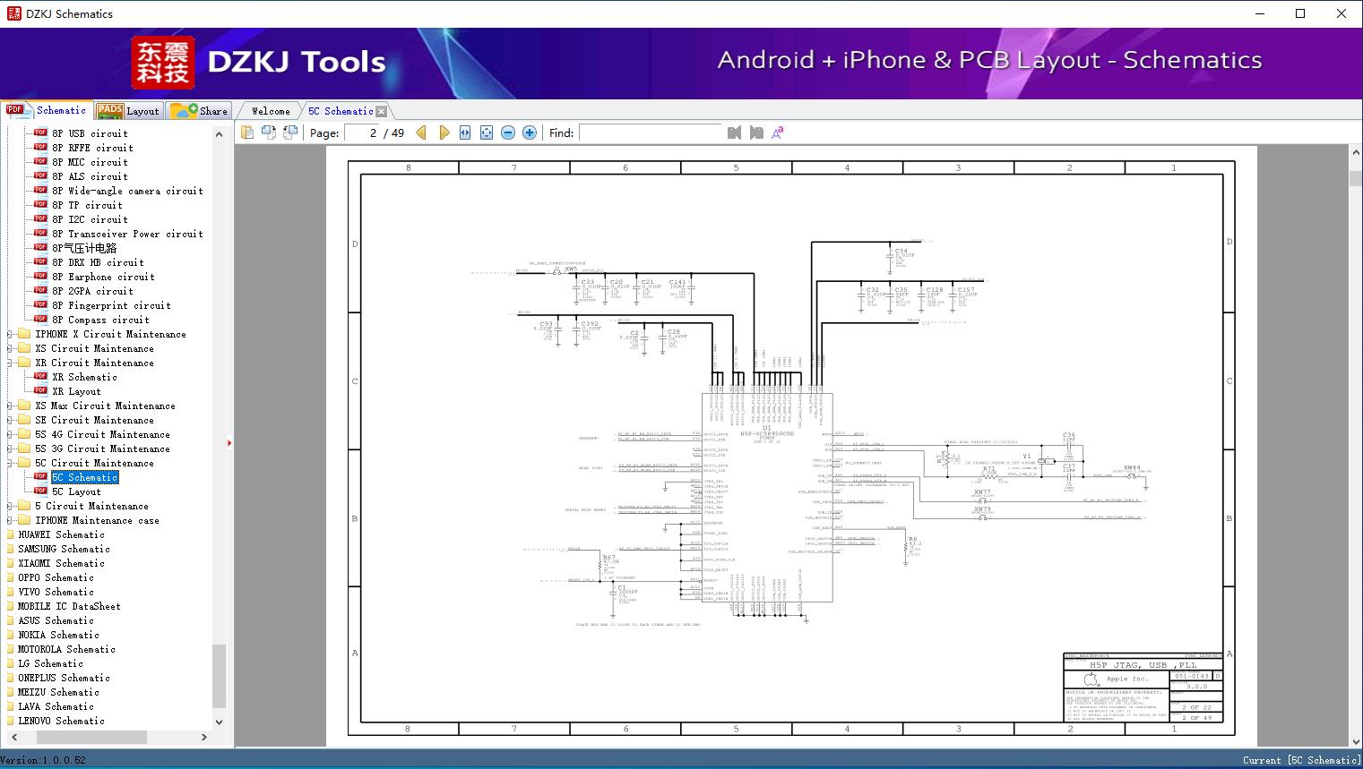
Task: Click tree panel scroll up arrow
Action: click(x=219, y=134)
